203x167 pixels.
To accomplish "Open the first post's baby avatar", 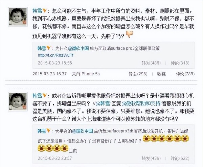I will point(18,17).
